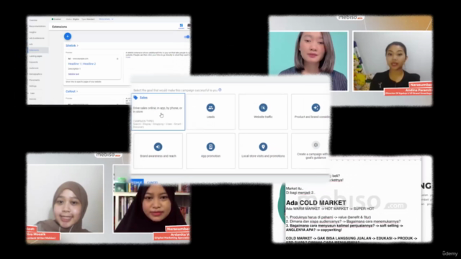Click the Continue button below goal cards
The height and width of the screenshot is (259, 461).
137,182
